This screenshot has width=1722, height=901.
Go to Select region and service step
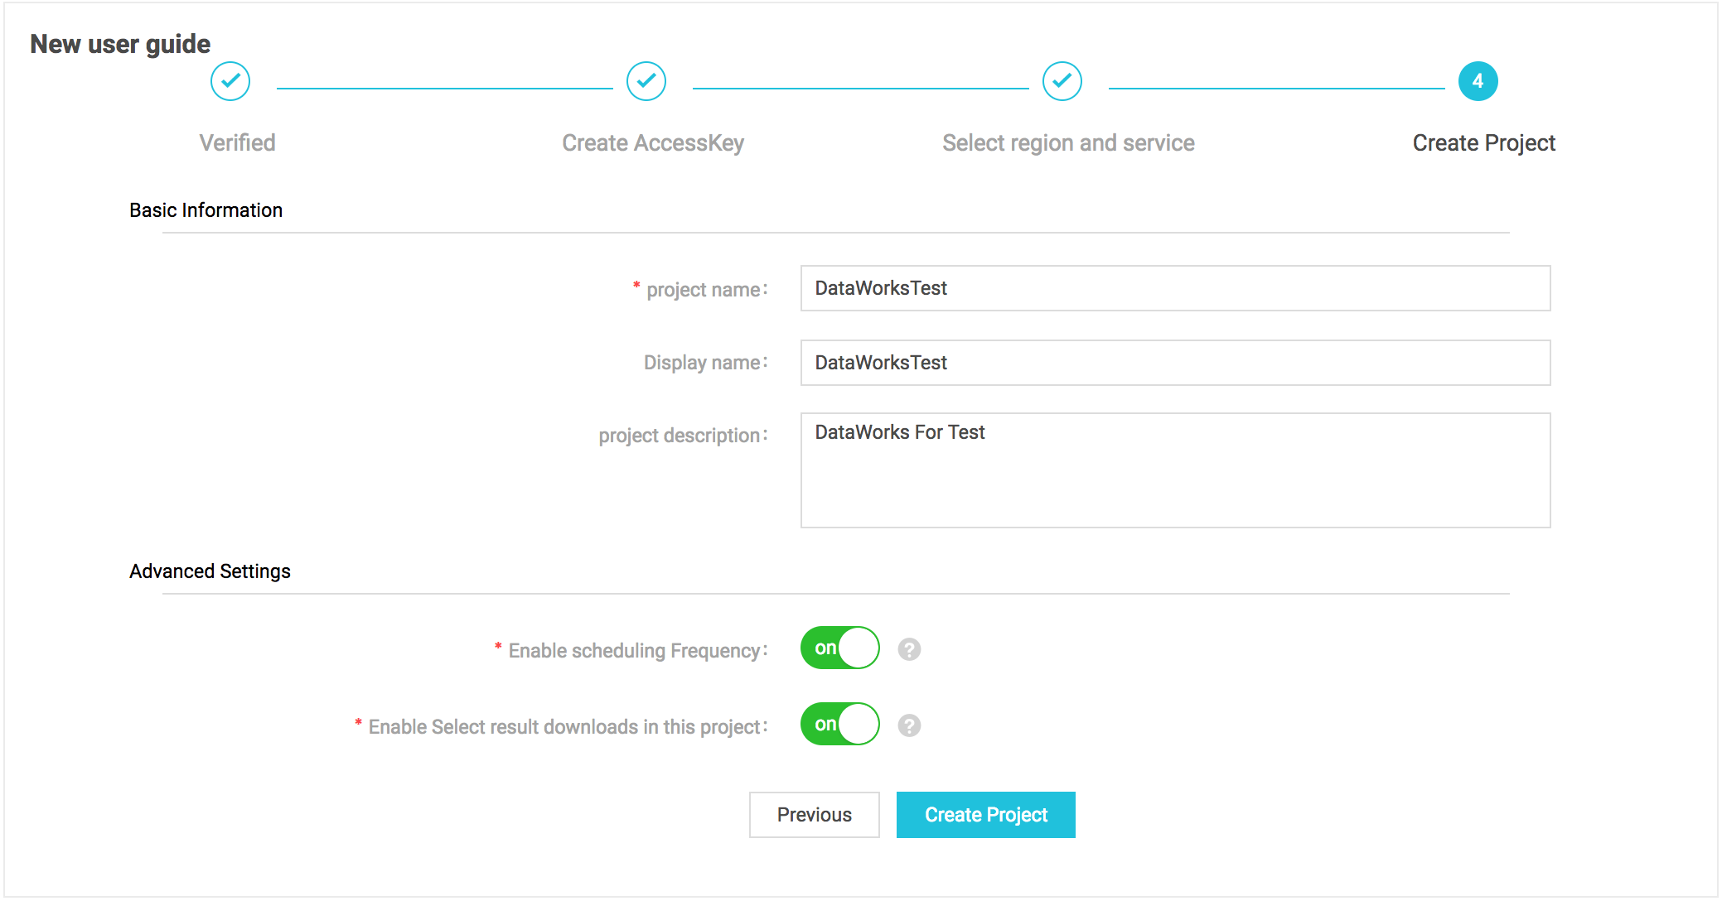tap(1068, 143)
